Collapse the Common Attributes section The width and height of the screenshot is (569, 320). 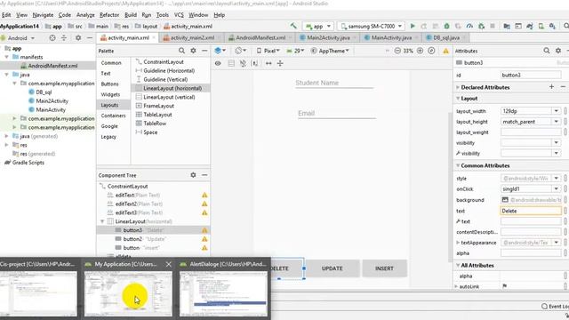[458, 165]
